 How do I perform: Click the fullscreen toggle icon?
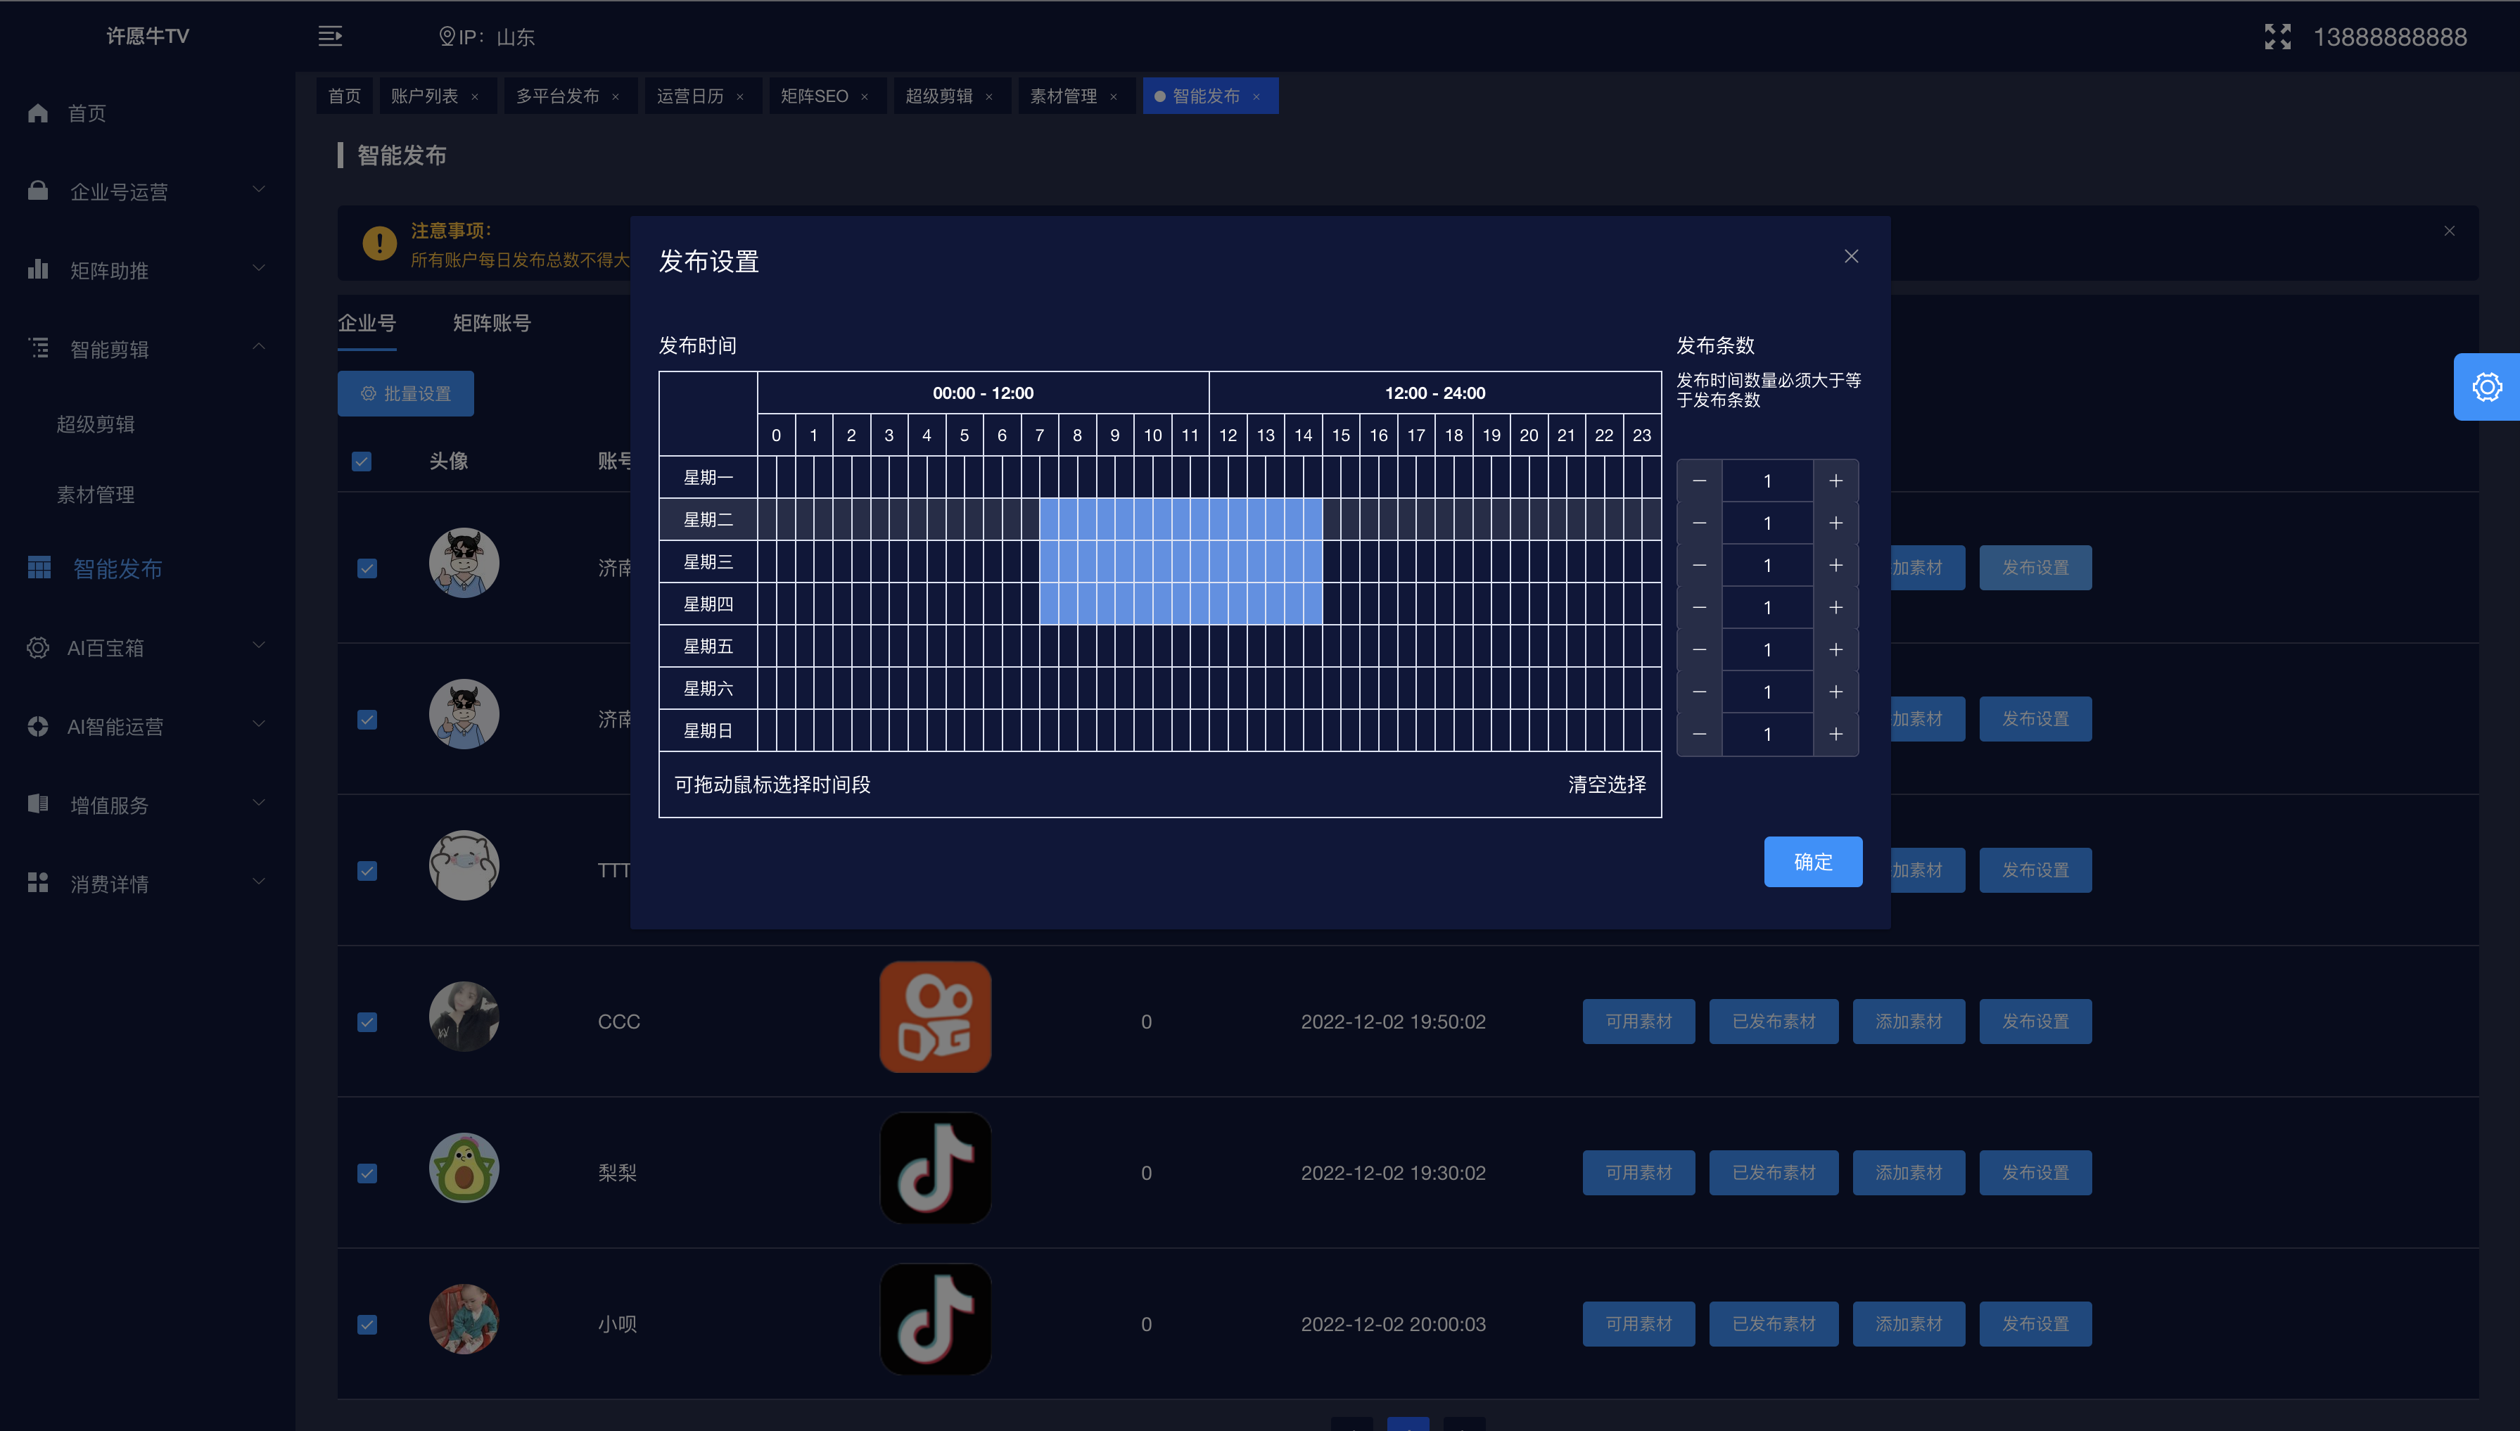pyautogui.click(x=2277, y=37)
